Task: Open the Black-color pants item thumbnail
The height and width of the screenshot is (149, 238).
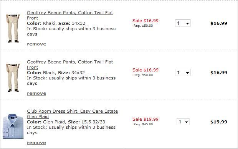Action: (13, 78)
